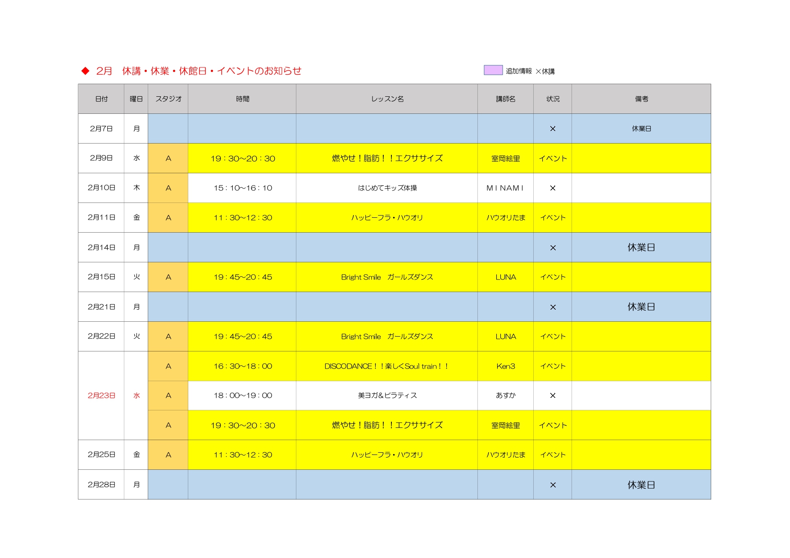The image size is (790, 558).
Task: Select the レッスン名 column header
Action: [x=387, y=99]
